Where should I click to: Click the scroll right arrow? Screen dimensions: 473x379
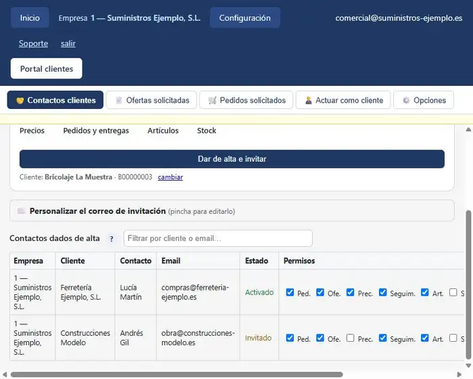coord(459,374)
